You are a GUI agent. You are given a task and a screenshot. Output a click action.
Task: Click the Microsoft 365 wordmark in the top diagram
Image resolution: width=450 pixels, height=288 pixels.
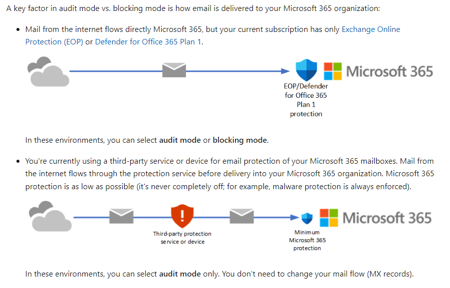389,71
